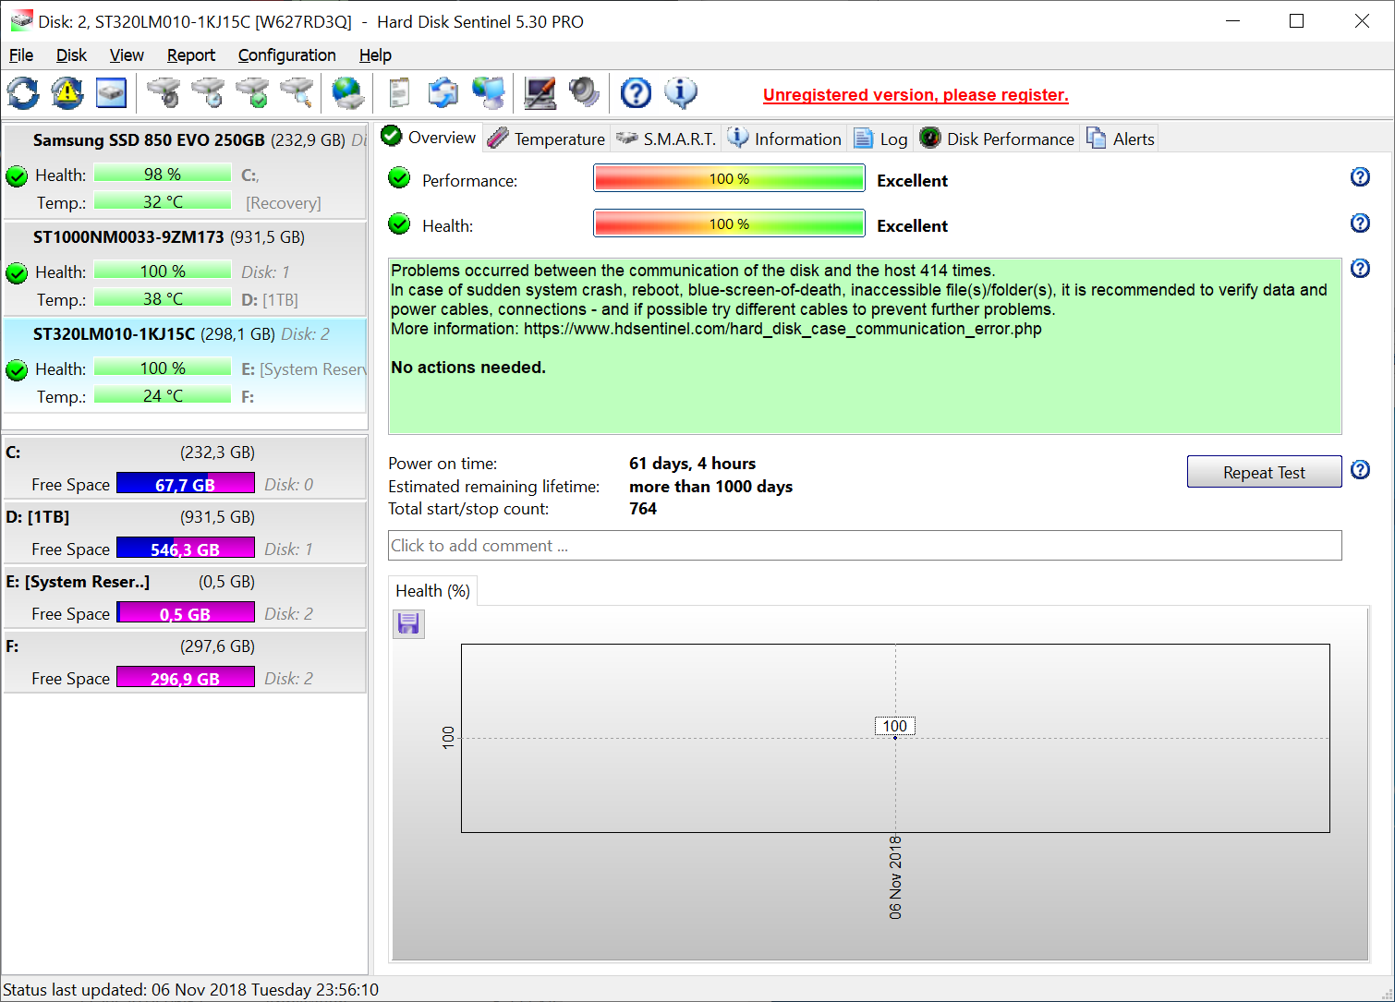Click the green check beside ST1000NM0033 health

[17, 272]
